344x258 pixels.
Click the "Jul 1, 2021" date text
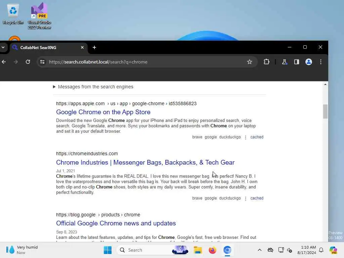tap(66, 171)
